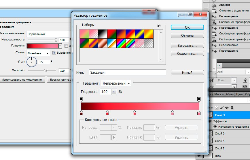Click the lock position icon in Layers
Image resolution: width=250 pixels, height=160 pixels.
click(x=227, y=107)
